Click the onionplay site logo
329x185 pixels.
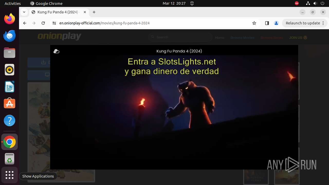coord(59,36)
